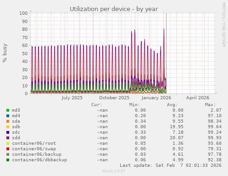
Task: Click the sdb average value 19.95
Action: 177,127
